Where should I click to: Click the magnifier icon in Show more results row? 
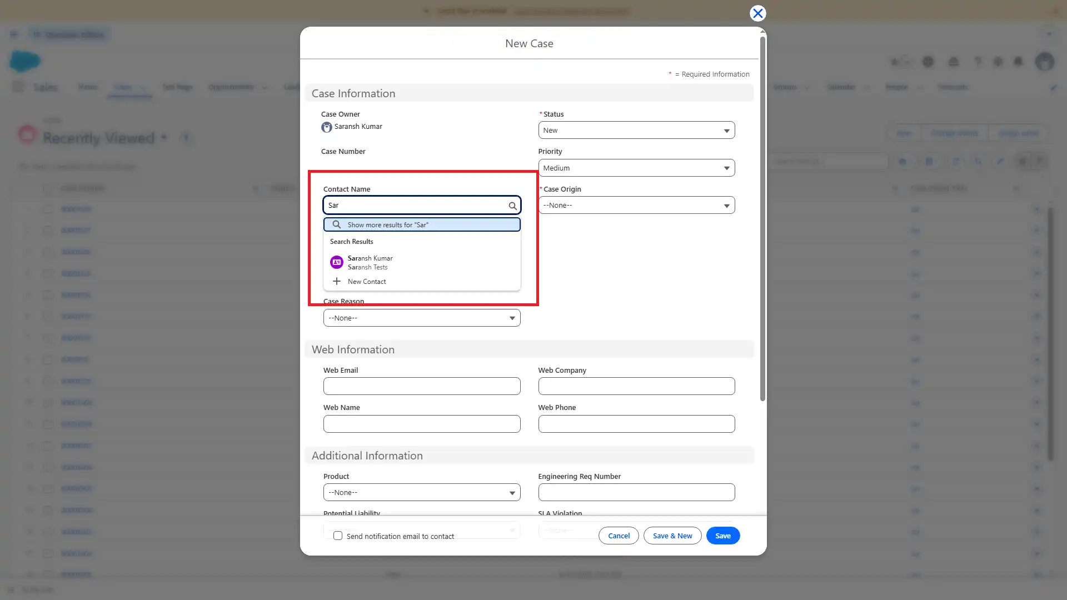coord(336,224)
